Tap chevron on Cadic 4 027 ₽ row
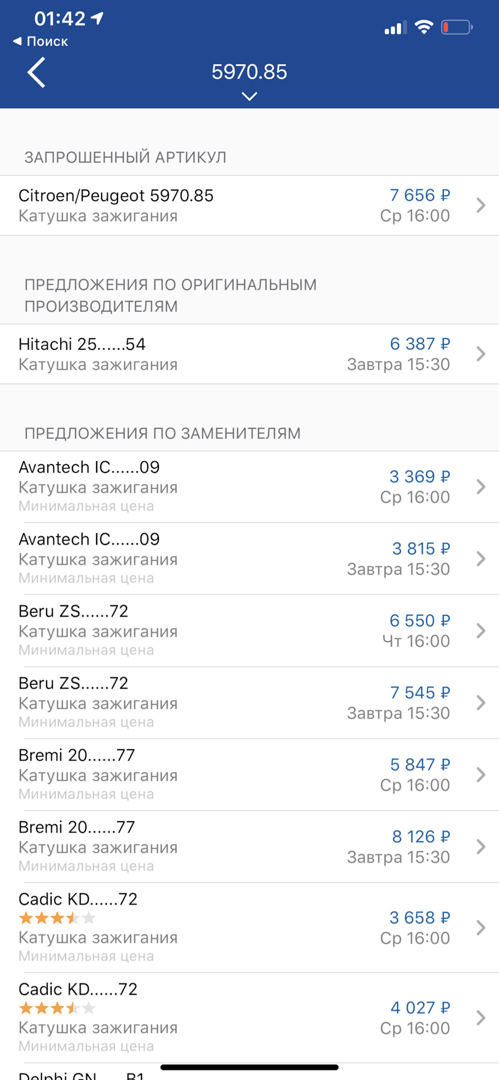 [x=480, y=1018]
